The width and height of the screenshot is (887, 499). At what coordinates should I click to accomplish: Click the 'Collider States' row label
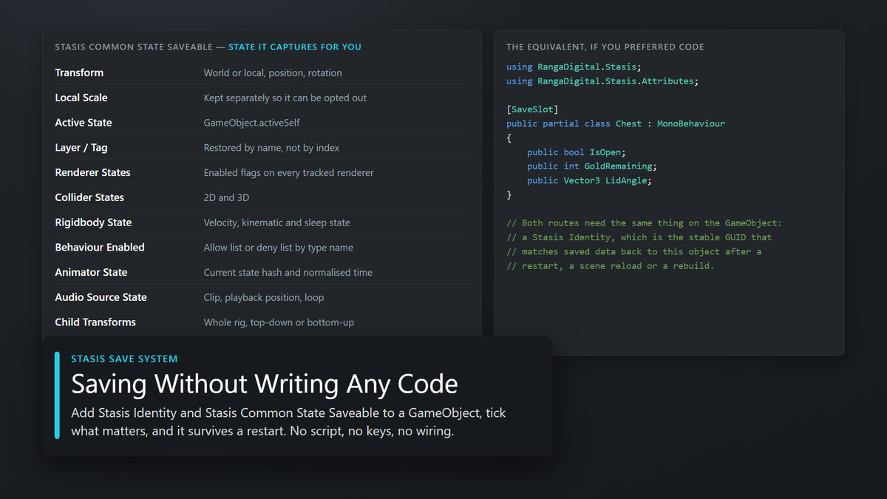(x=89, y=197)
